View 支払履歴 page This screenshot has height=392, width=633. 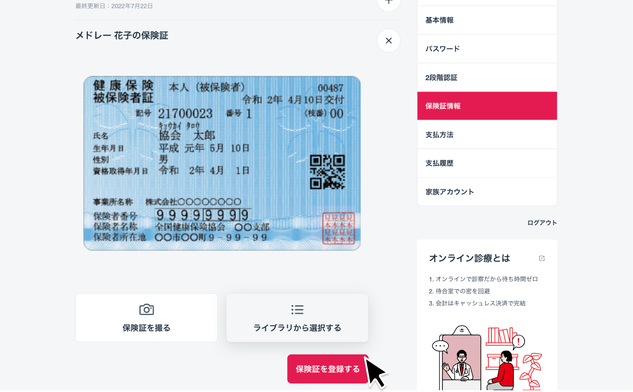pos(487,163)
